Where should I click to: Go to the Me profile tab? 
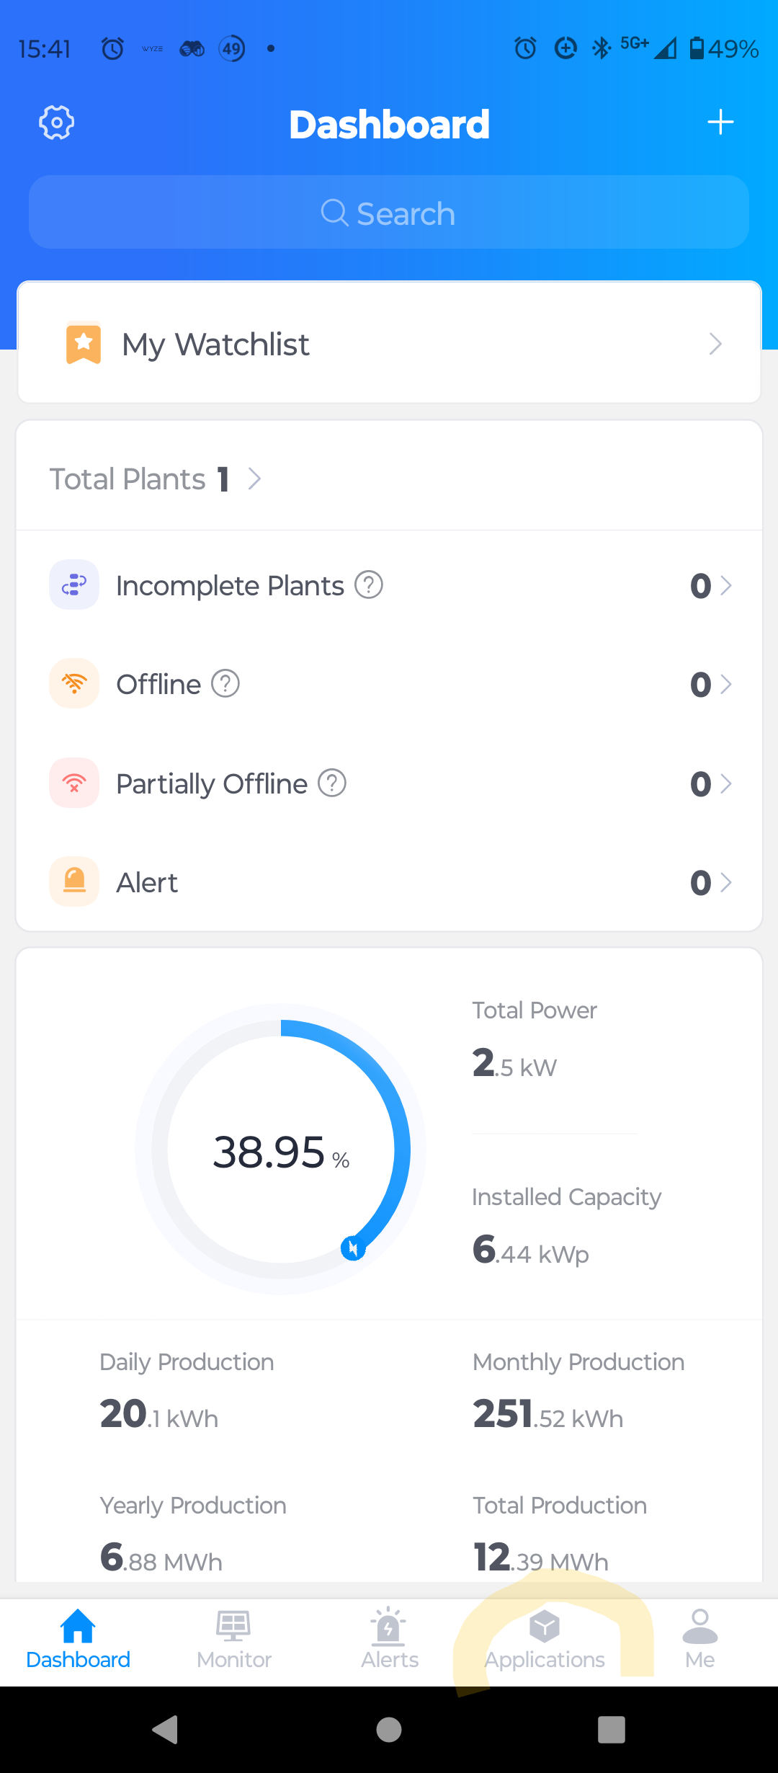pos(699,1640)
